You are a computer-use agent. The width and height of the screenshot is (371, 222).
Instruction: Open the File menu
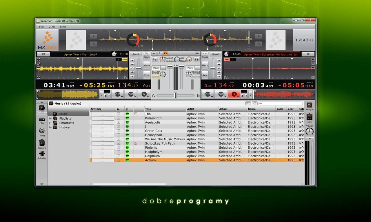pyautogui.click(x=41, y=27)
